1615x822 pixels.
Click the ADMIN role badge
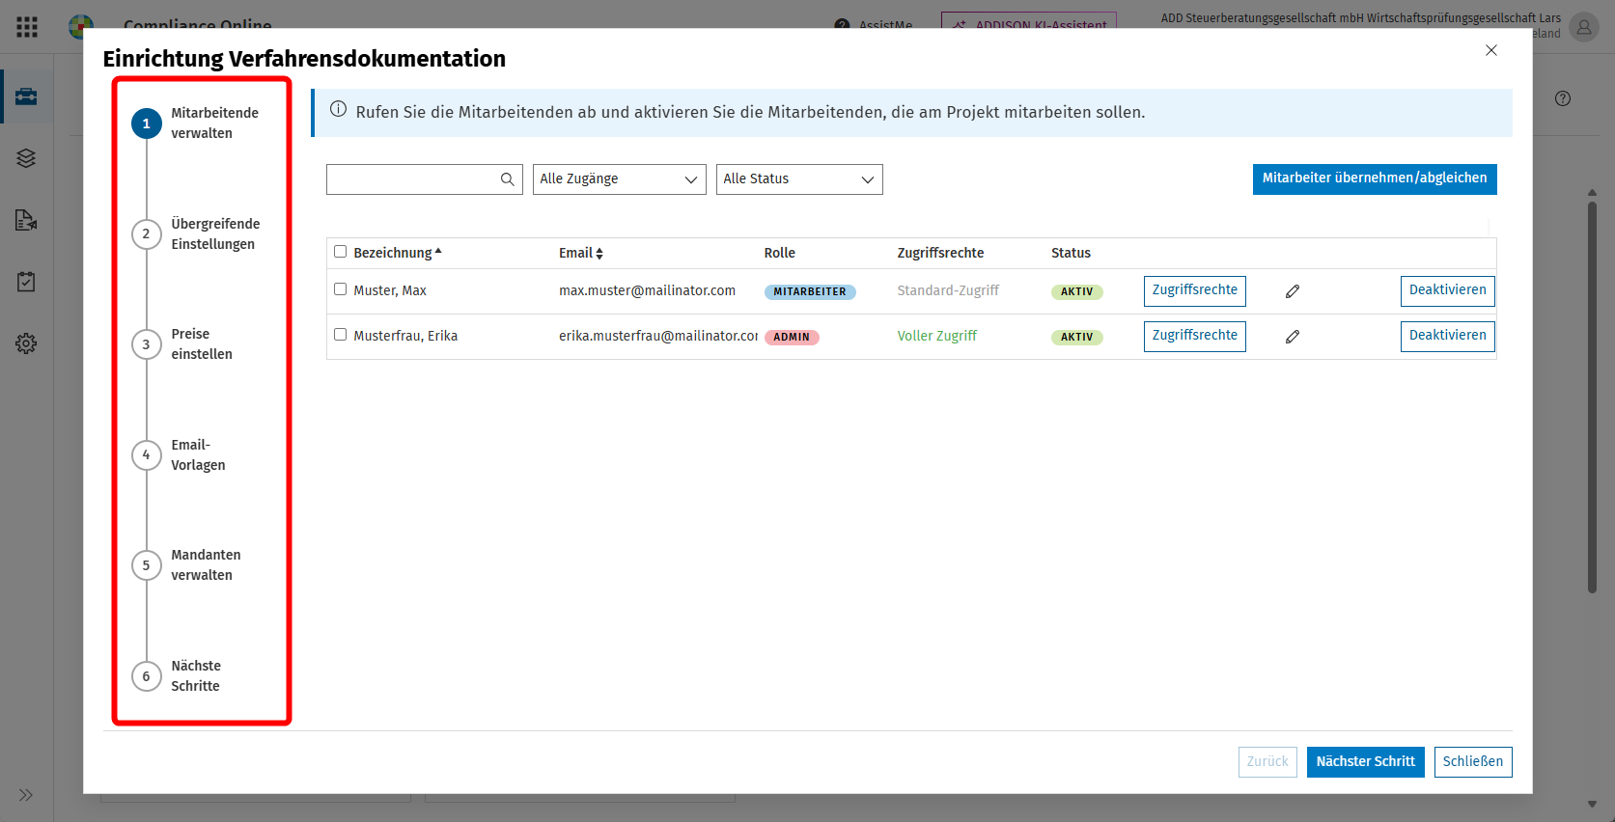point(792,338)
